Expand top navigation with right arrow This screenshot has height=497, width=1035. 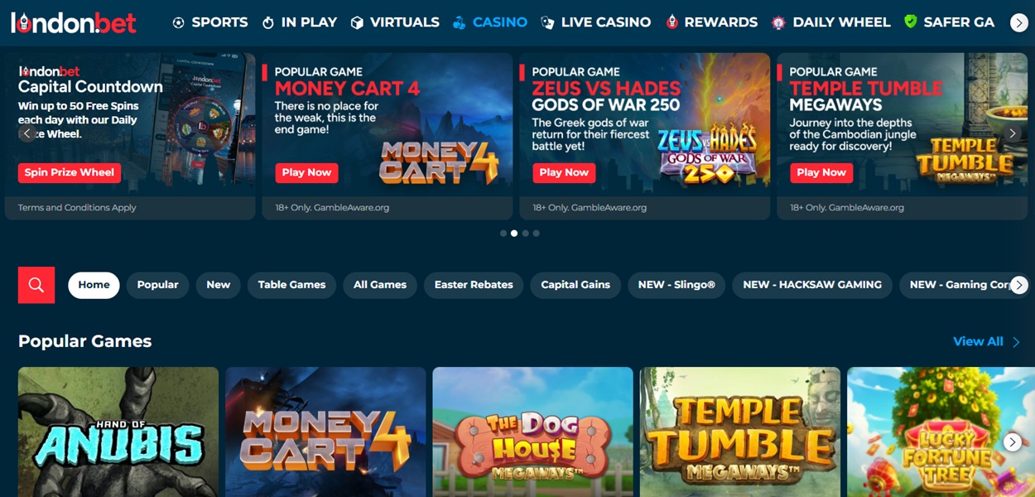(1019, 23)
